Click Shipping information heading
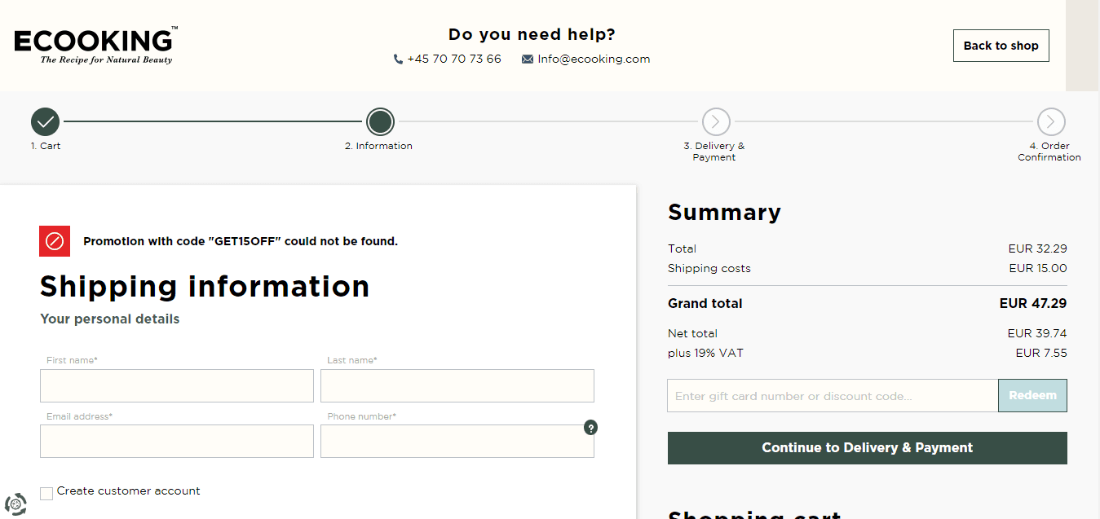1100x519 pixels. [205, 287]
